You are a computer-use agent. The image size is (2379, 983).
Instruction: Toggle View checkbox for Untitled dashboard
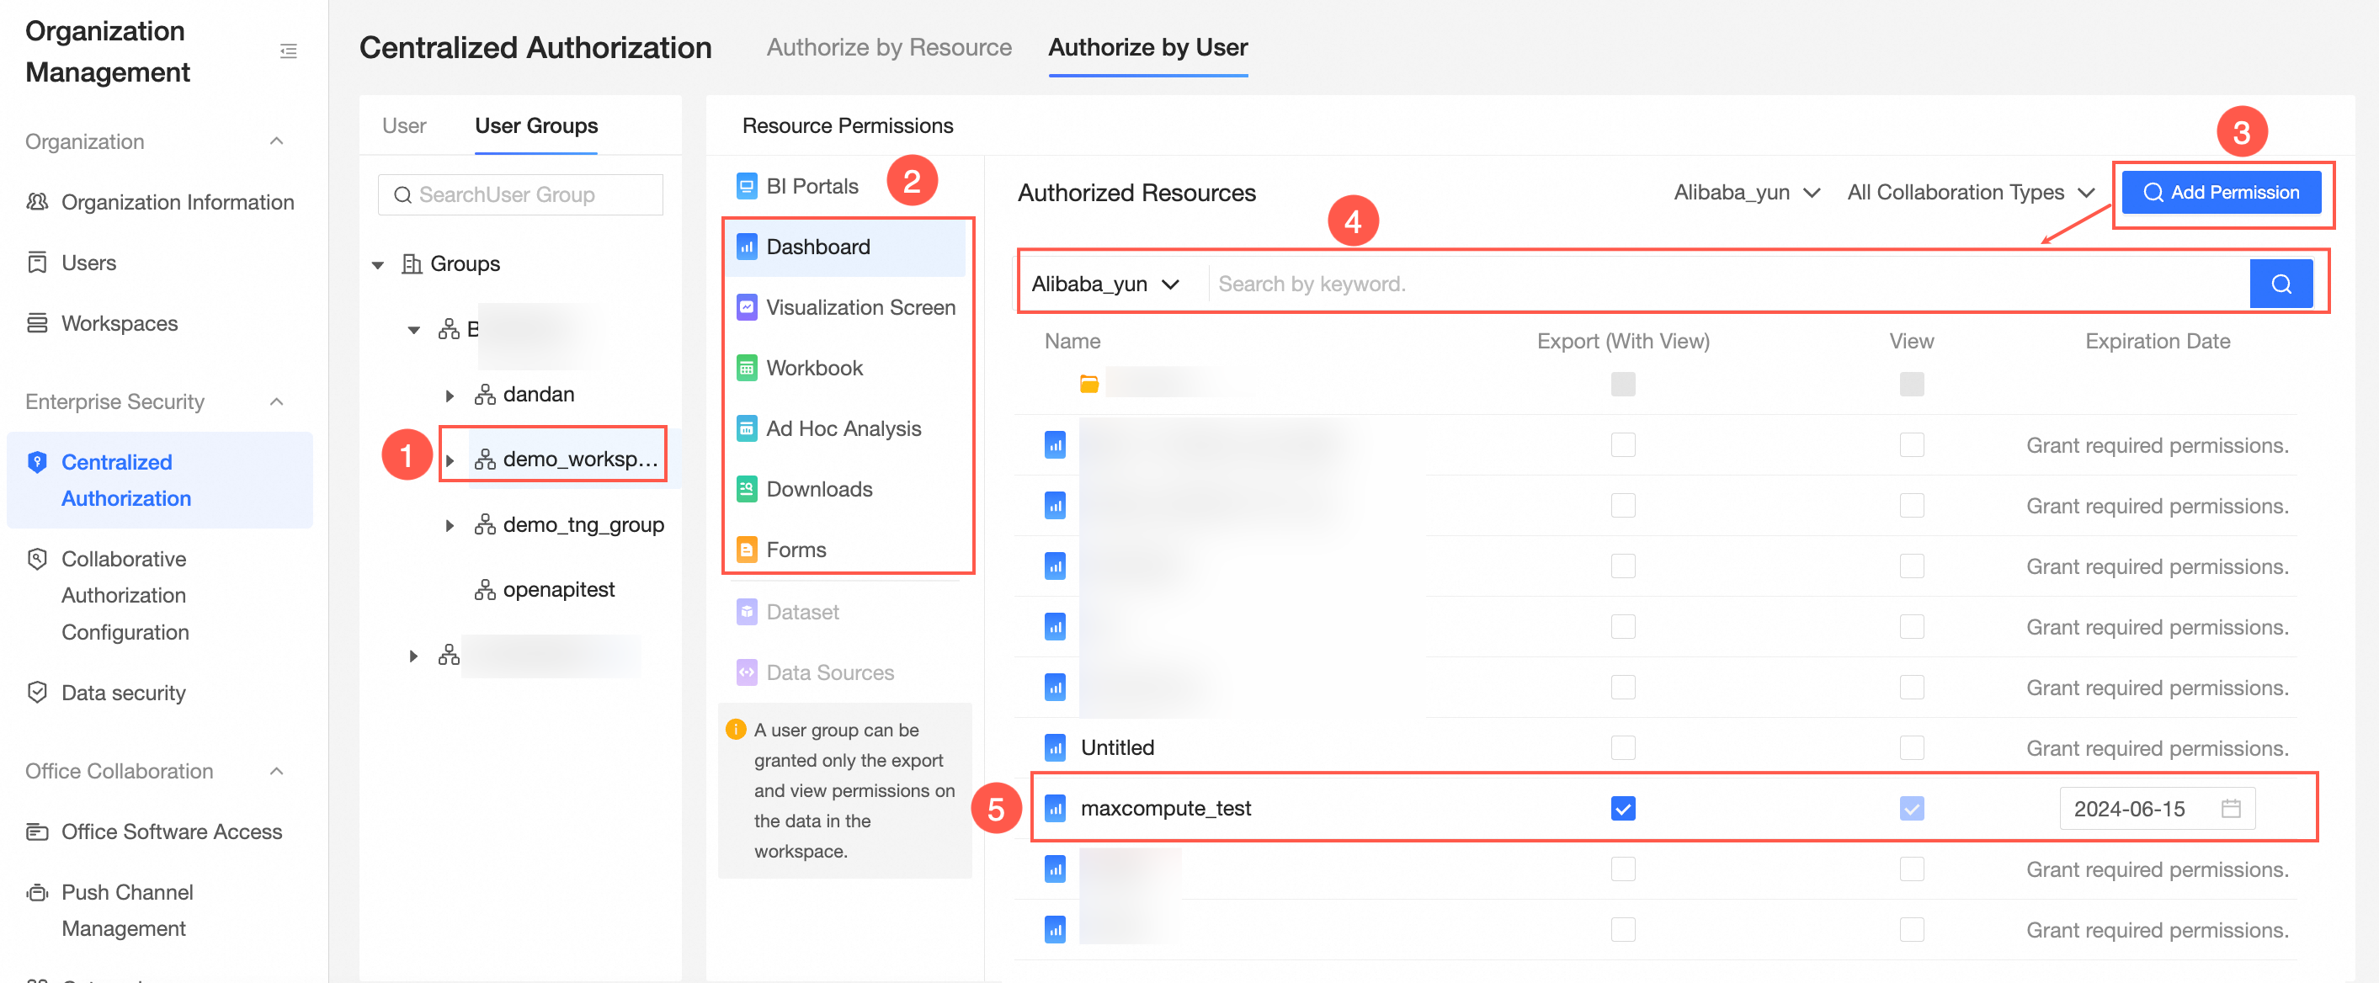pyautogui.click(x=1911, y=747)
